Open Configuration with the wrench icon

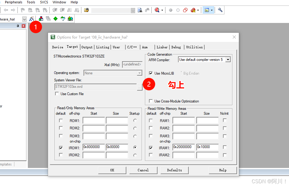pos(220,10)
